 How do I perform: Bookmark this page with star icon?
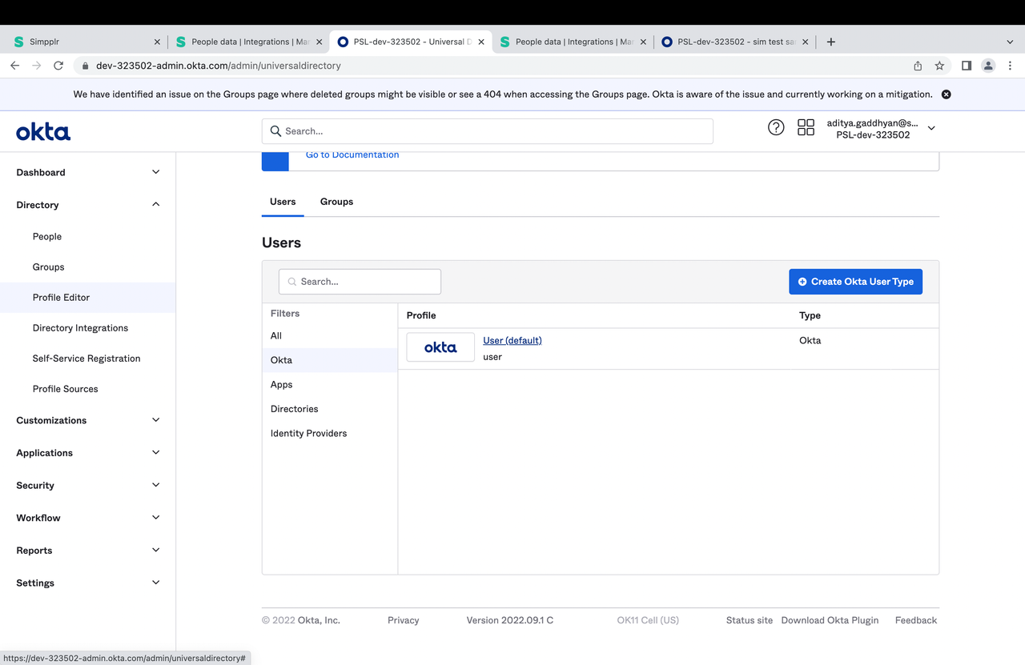939,66
